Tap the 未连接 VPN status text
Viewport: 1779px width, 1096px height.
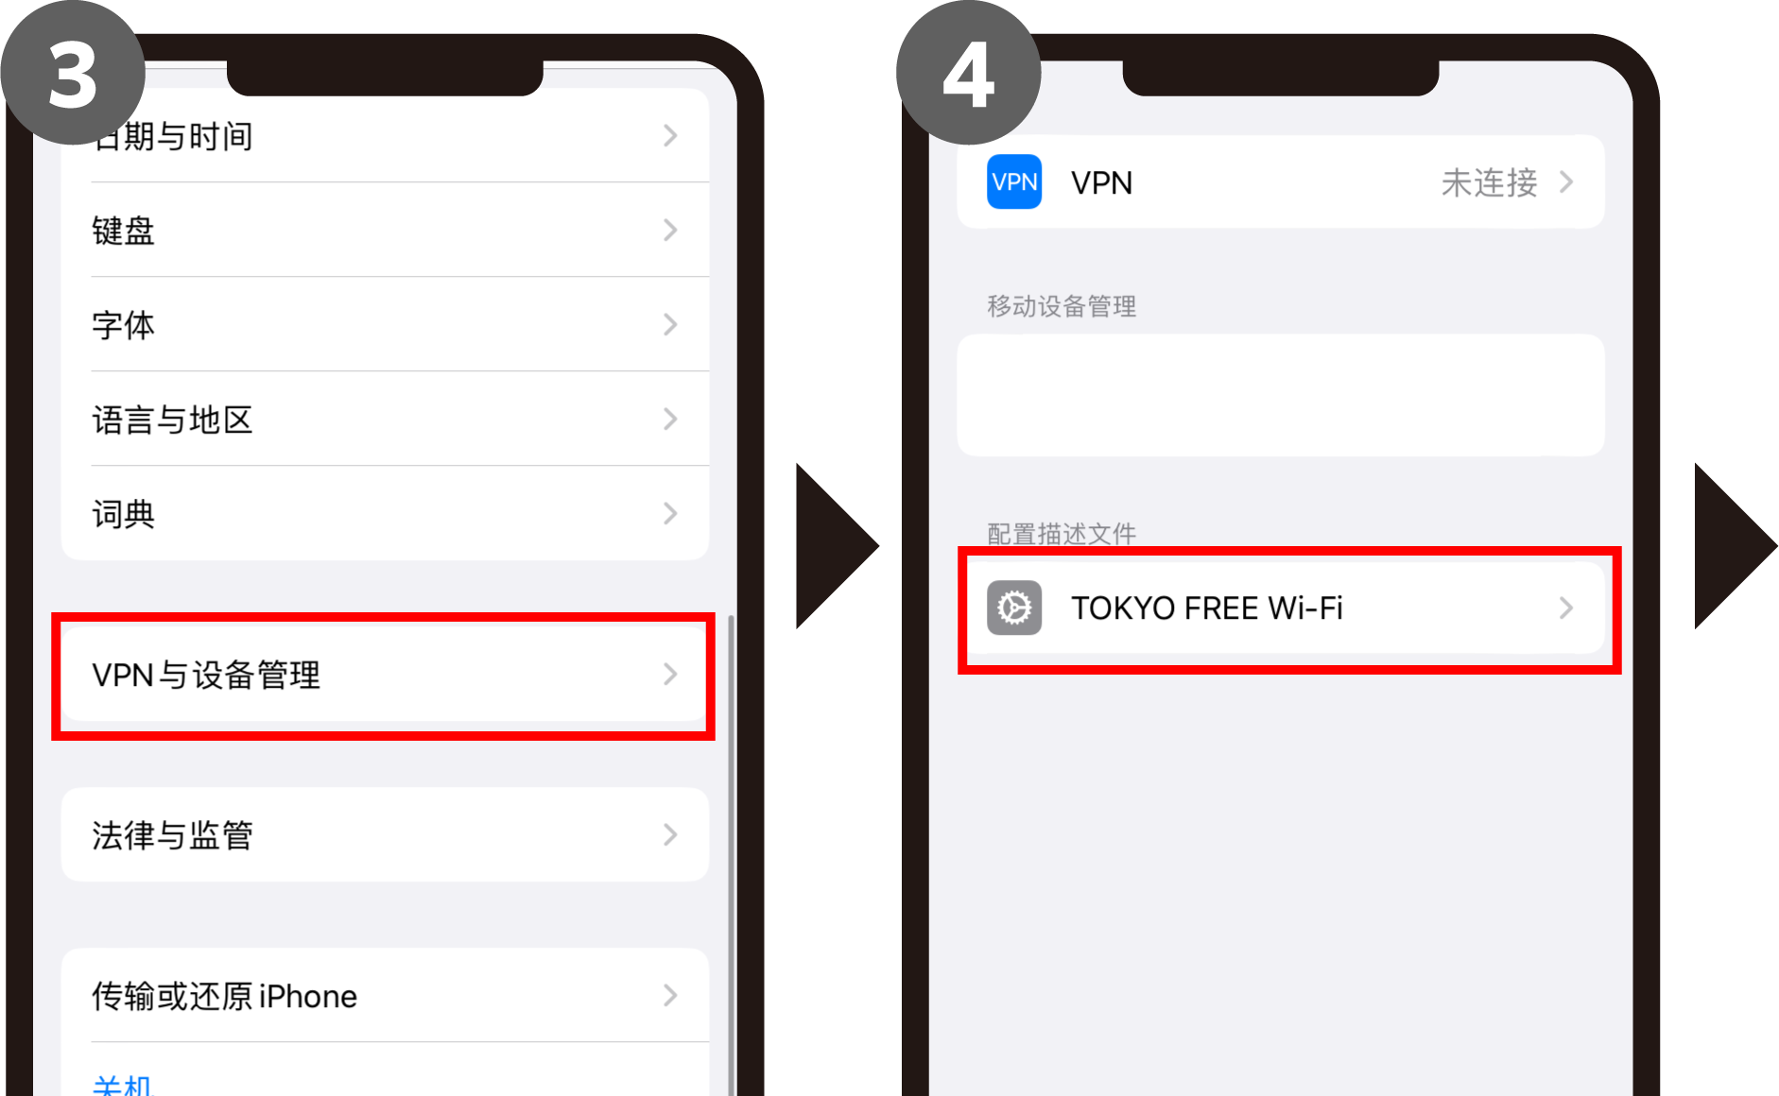(1489, 182)
